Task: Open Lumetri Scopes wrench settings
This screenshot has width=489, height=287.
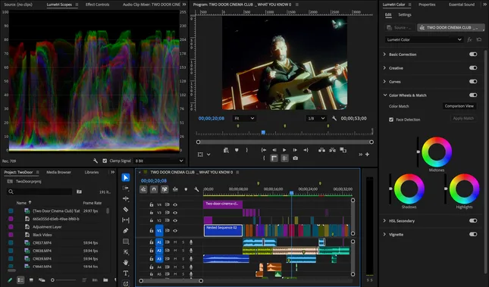Action: (96, 161)
